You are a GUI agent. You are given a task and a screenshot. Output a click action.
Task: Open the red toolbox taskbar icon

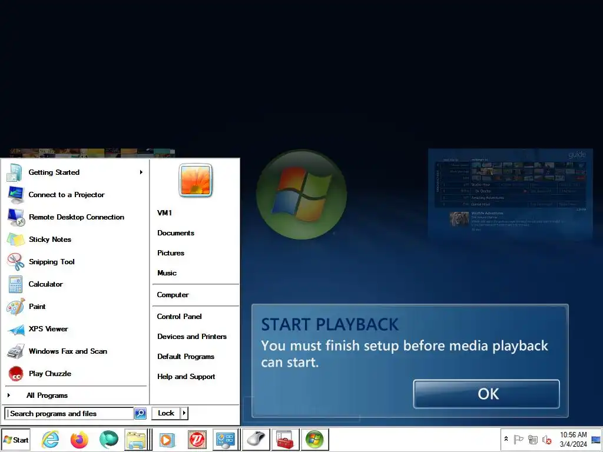tap(285, 440)
